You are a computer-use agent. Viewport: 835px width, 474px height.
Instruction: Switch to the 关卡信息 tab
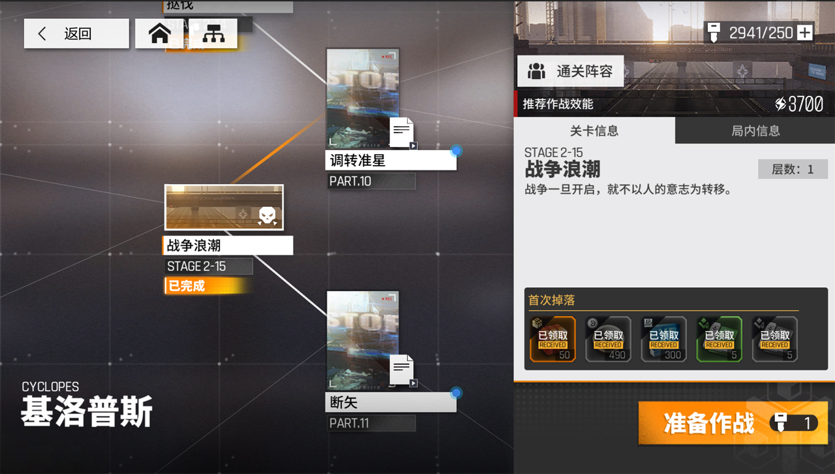(594, 131)
